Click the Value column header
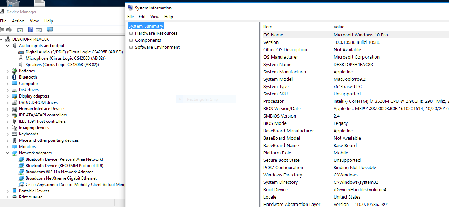The height and width of the screenshot is (207, 449). 390,27
